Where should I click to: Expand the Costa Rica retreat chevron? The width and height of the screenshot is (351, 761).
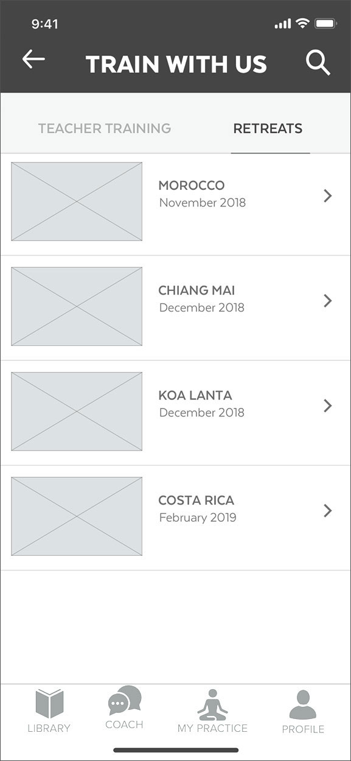pos(328,510)
